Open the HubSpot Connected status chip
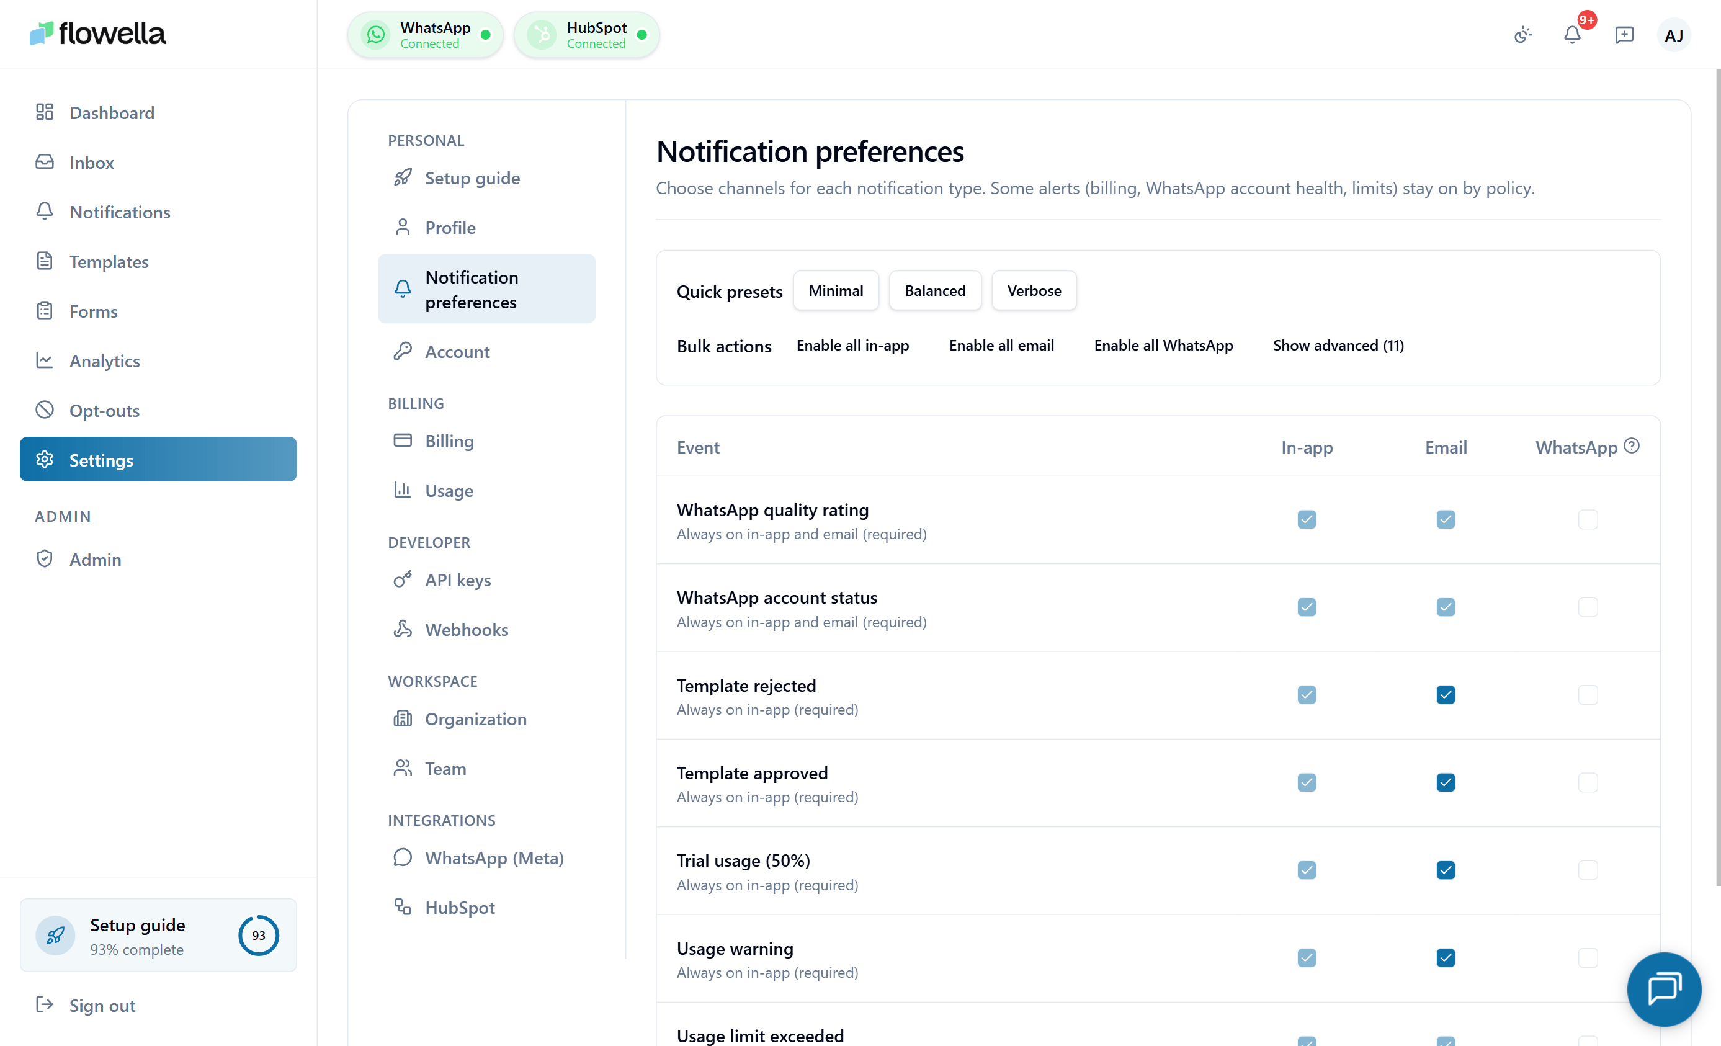The height and width of the screenshot is (1046, 1721). 587,35
